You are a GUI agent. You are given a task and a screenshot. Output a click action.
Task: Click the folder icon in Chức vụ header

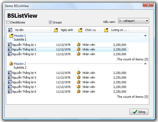(80, 30)
